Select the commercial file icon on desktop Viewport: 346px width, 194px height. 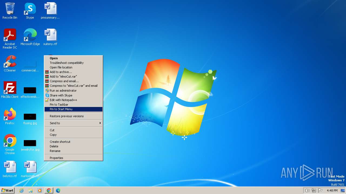[30, 65]
